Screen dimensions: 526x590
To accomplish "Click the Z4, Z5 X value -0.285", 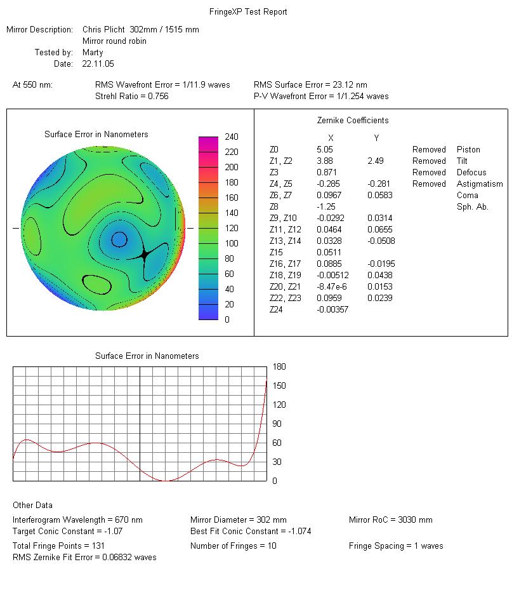I will 328,184.
